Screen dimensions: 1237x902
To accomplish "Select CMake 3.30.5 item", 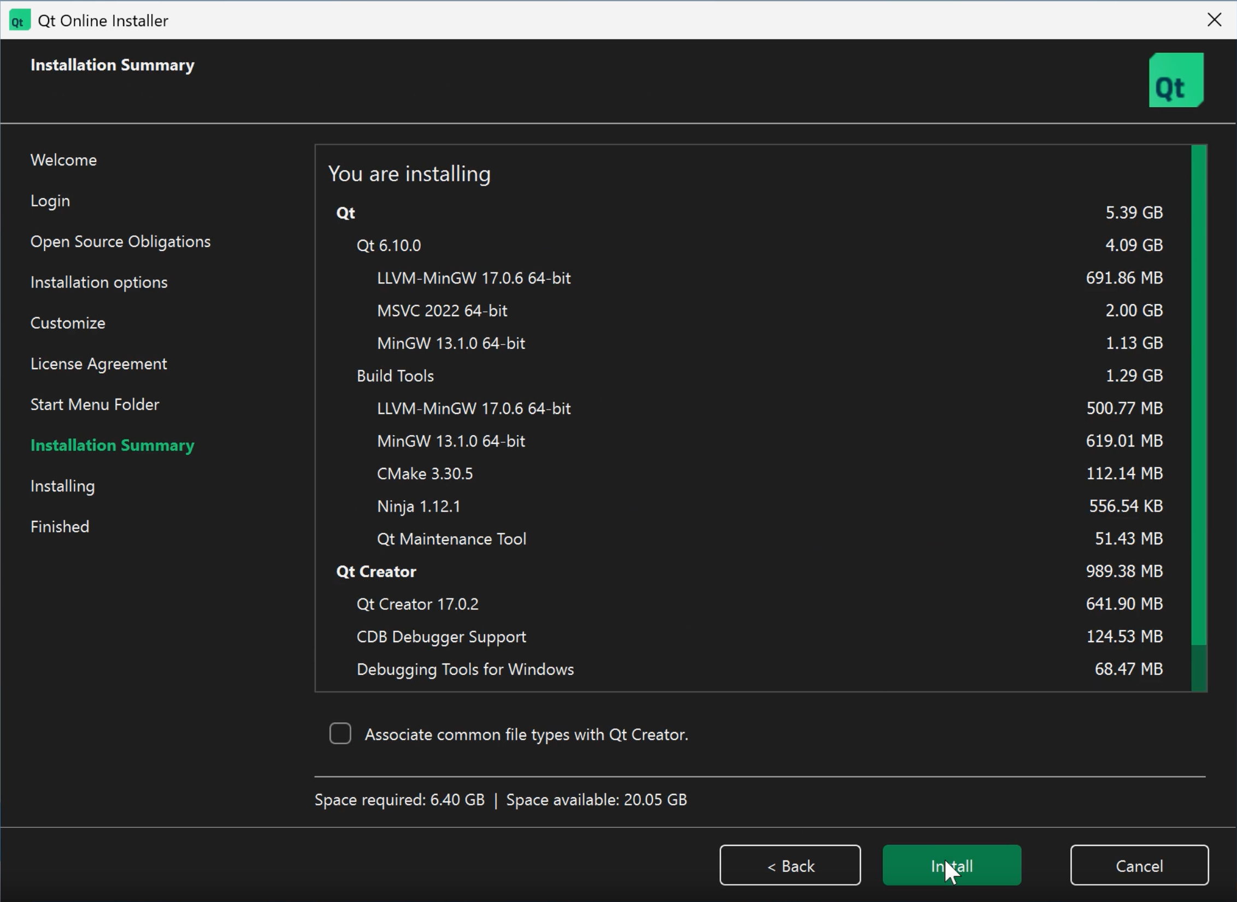I will pos(425,474).
